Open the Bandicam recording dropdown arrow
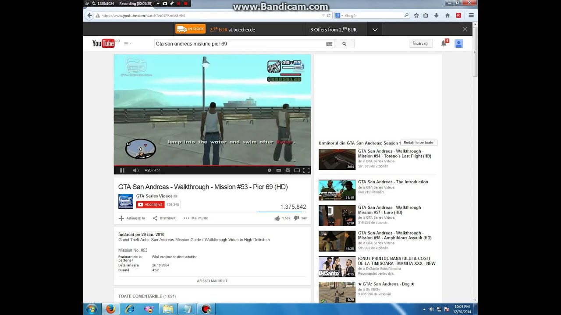This screenshot has height=315, width=561. click(x=158, y=3)
